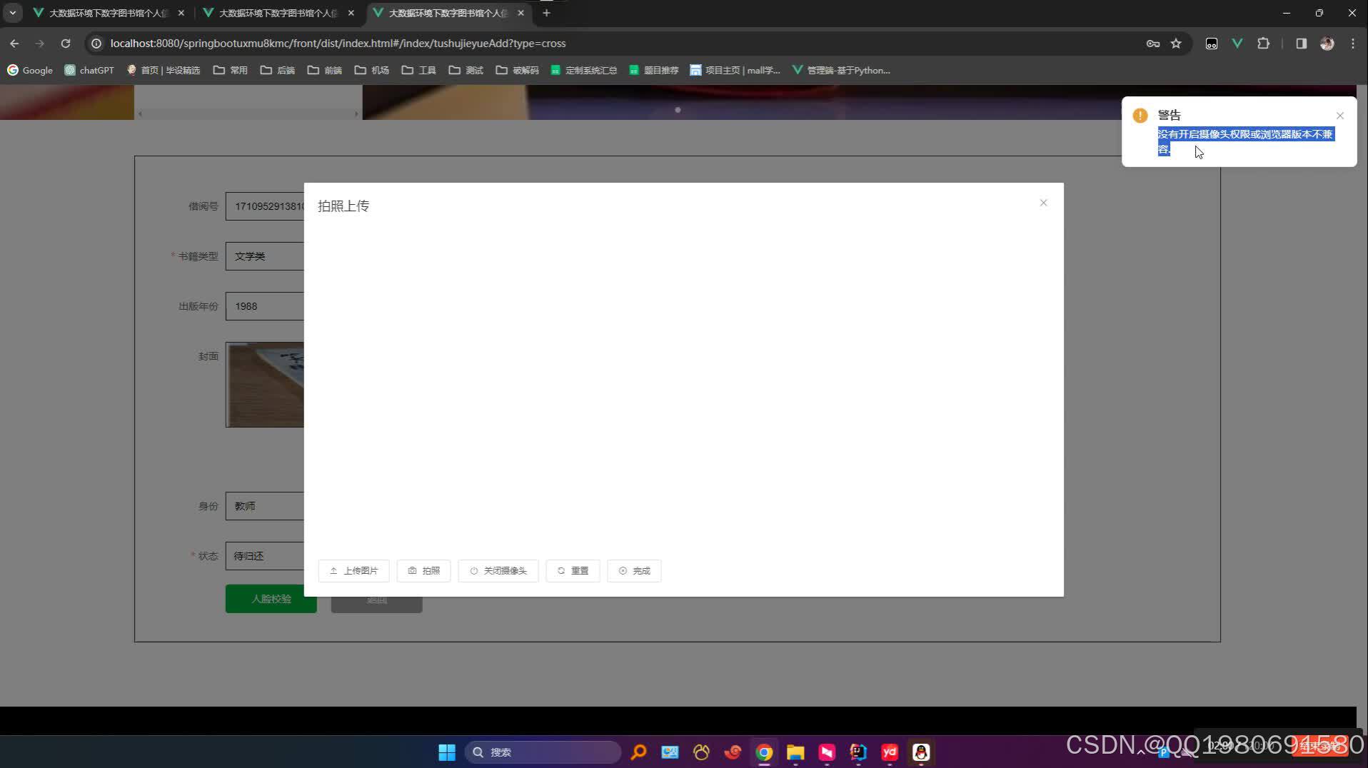
Task: Dismiss the 警告 warning notification
Action: 1339,115
